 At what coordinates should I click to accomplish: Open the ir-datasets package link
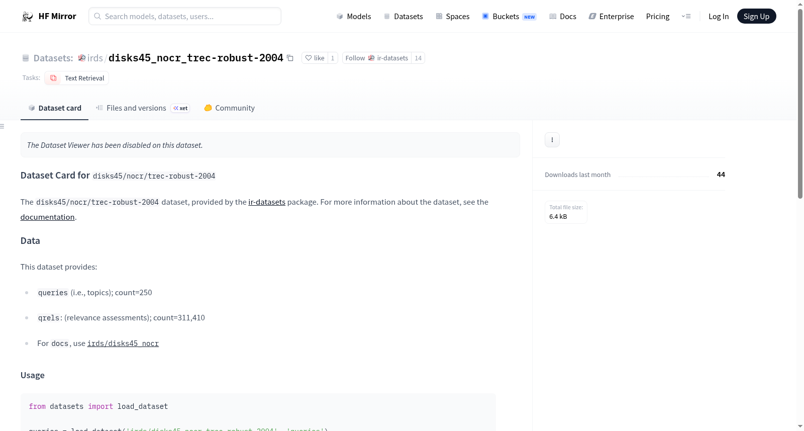(267, 202)
